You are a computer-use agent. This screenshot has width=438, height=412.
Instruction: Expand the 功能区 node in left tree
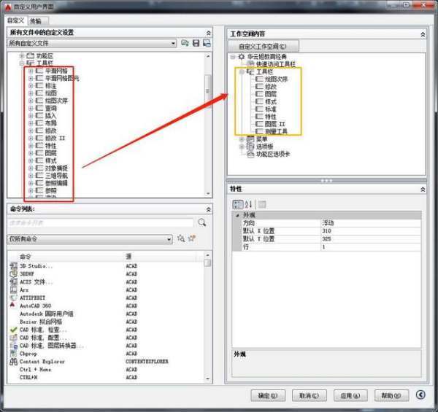tap(21, 56)
